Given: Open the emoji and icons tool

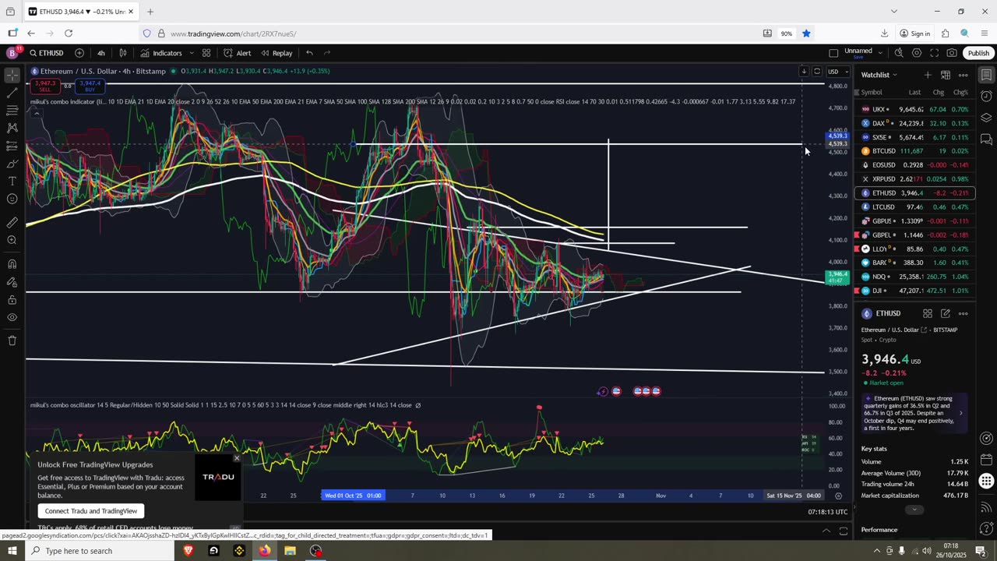Looking at the screenshot, I should pyautogui.click(x=12, y=199).
